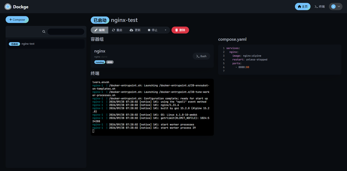Click the services: line in compose.yaml

(x=233, y=48)
